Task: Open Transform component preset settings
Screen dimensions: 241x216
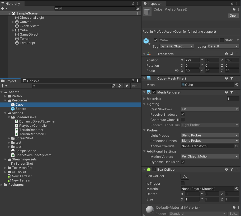Action: (231, 54)
